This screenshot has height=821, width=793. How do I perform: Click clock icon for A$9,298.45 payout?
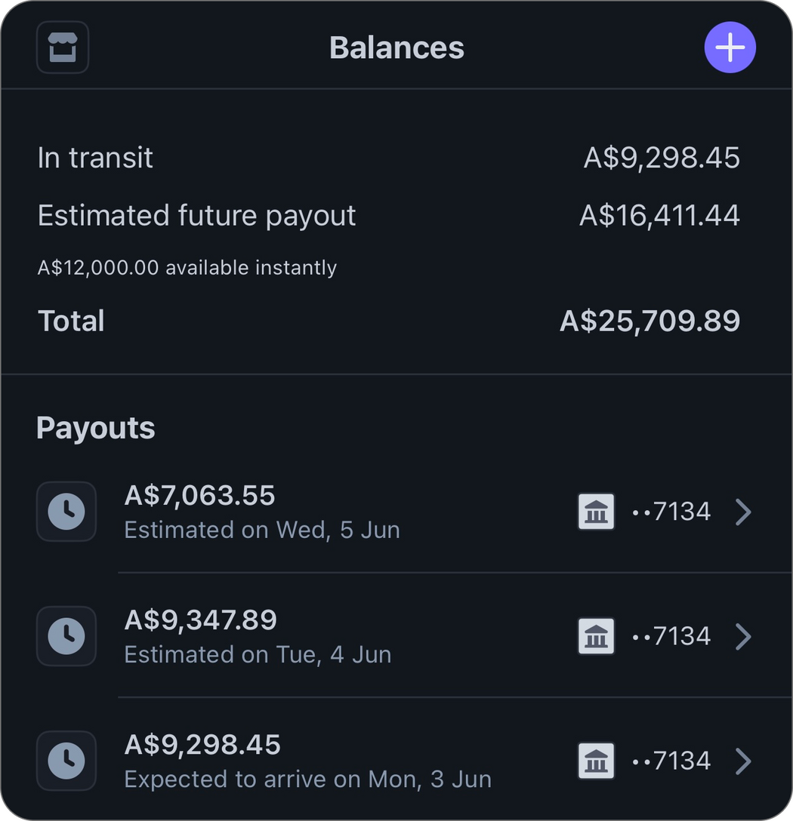click(66, 761)
